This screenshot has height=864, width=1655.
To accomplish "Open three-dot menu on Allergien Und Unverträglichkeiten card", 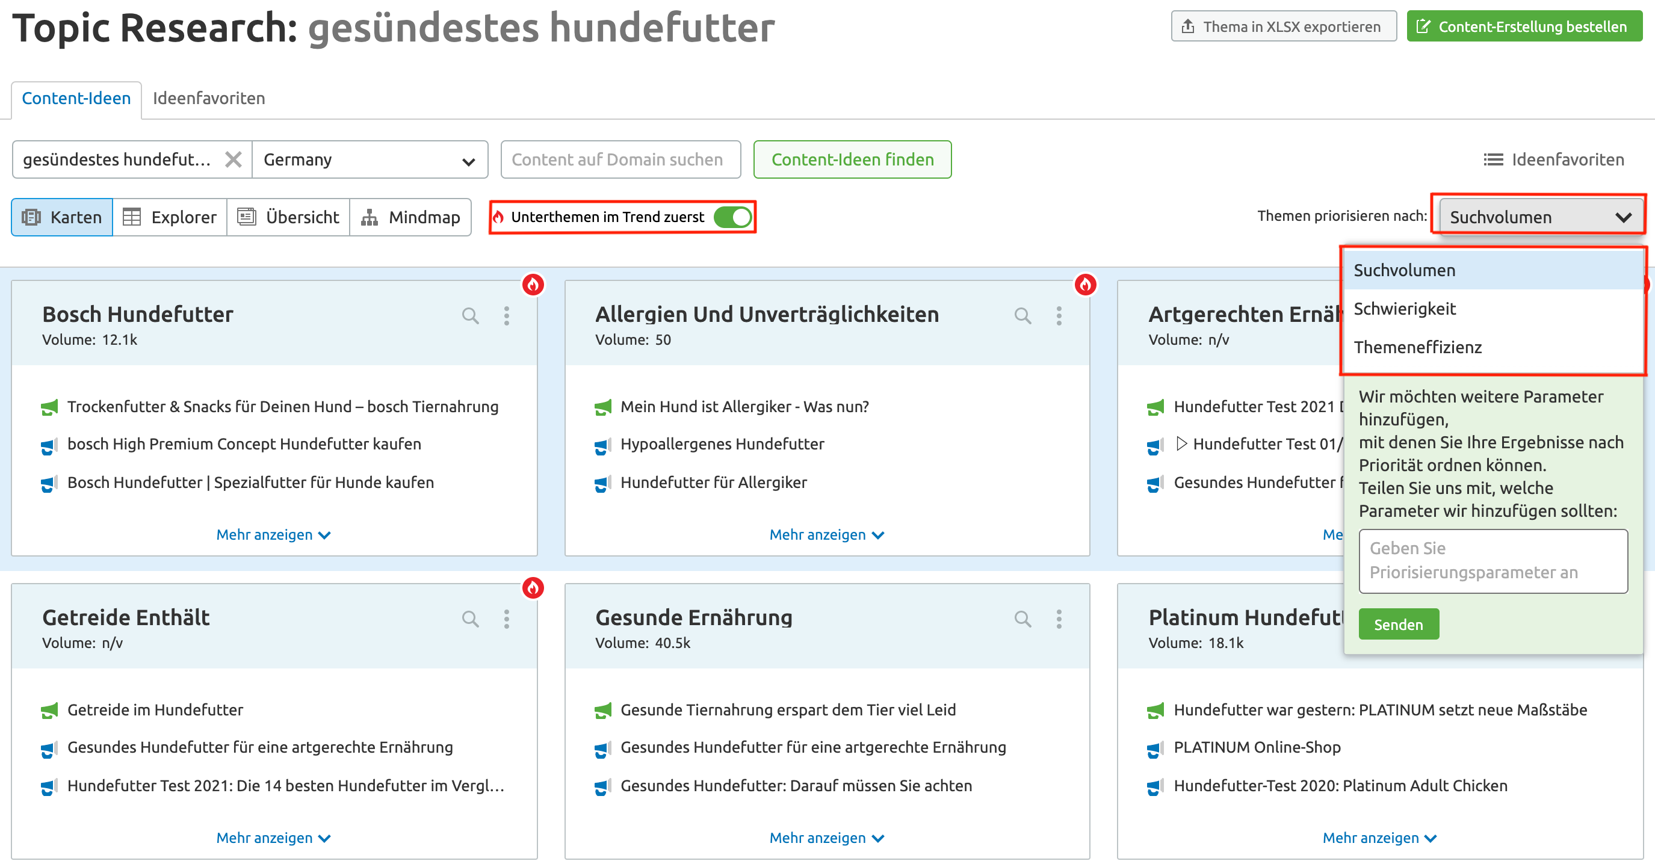I will click(1059, 315).
